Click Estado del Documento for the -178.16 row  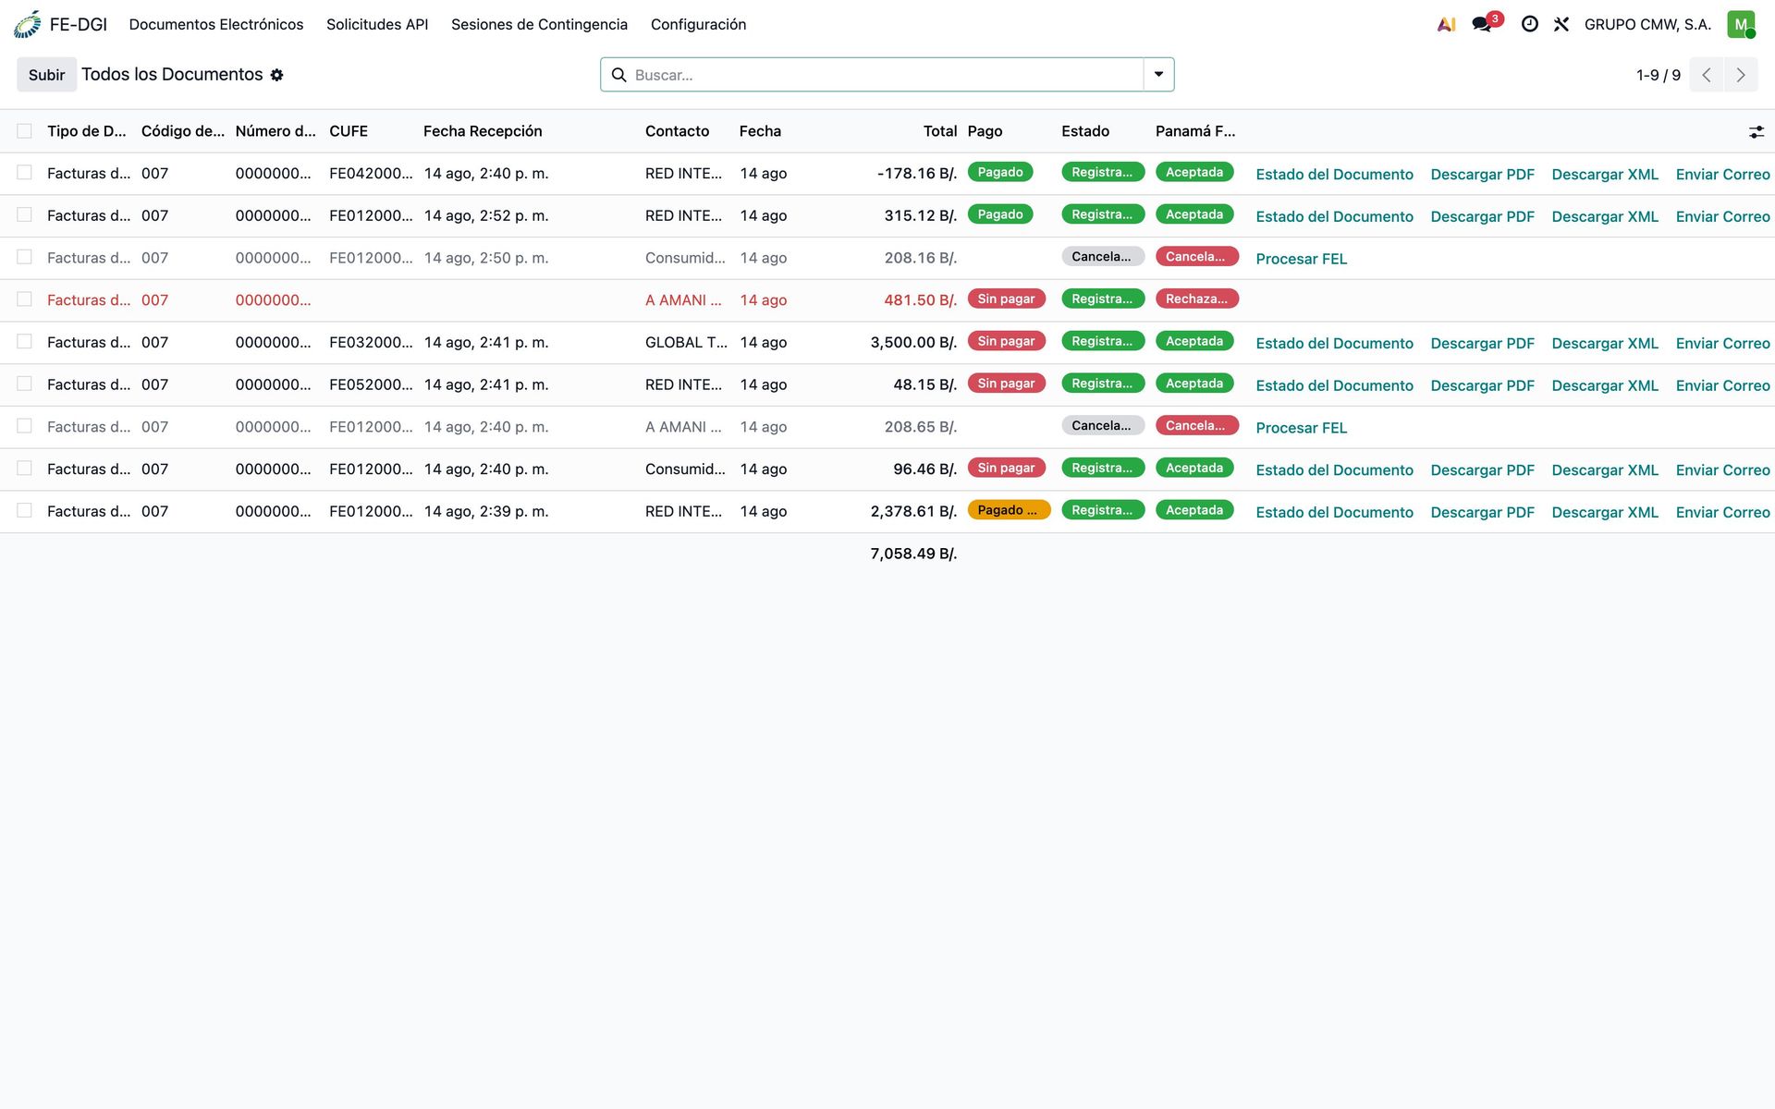click(1334, 175)
